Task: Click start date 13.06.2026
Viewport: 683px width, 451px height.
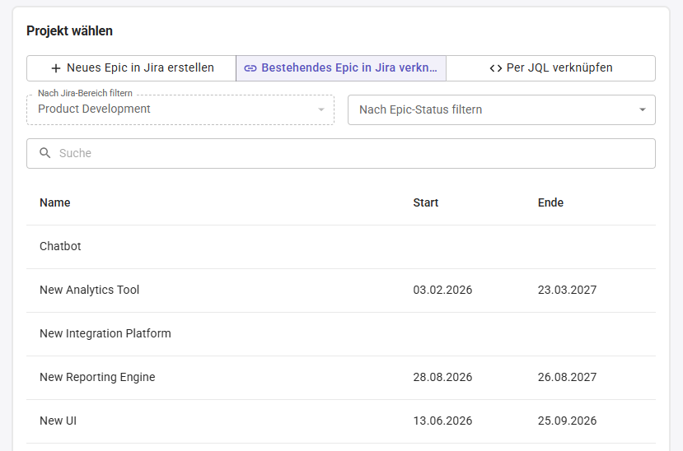Action: 442,421
